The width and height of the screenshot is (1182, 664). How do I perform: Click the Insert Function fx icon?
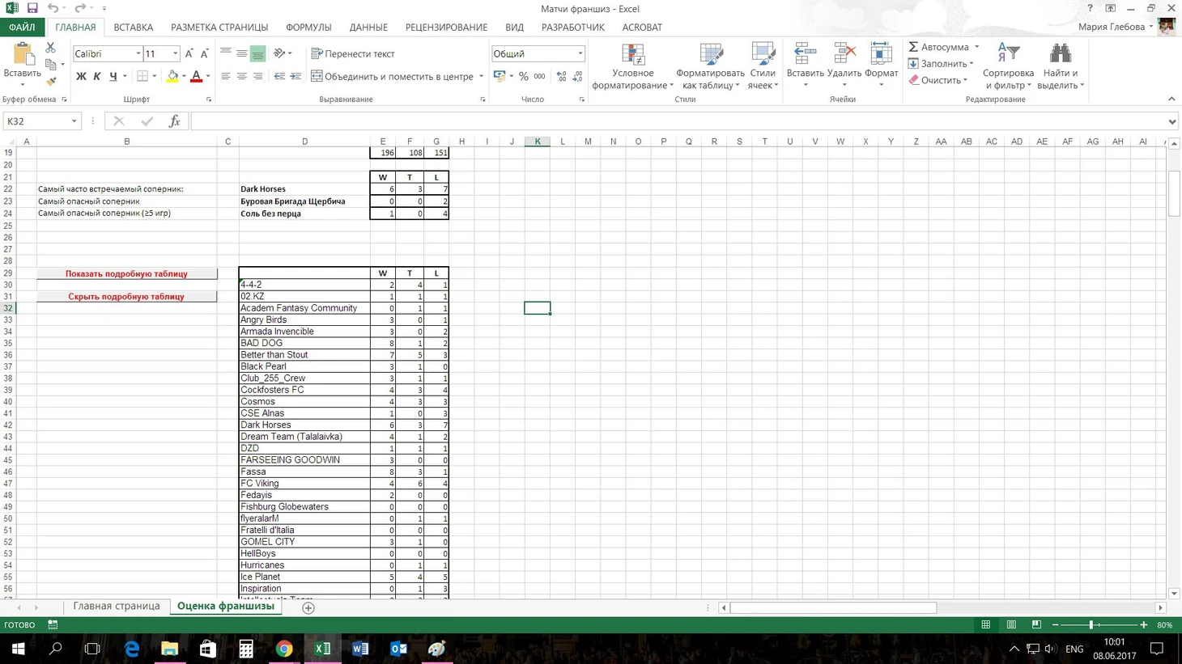174,121
